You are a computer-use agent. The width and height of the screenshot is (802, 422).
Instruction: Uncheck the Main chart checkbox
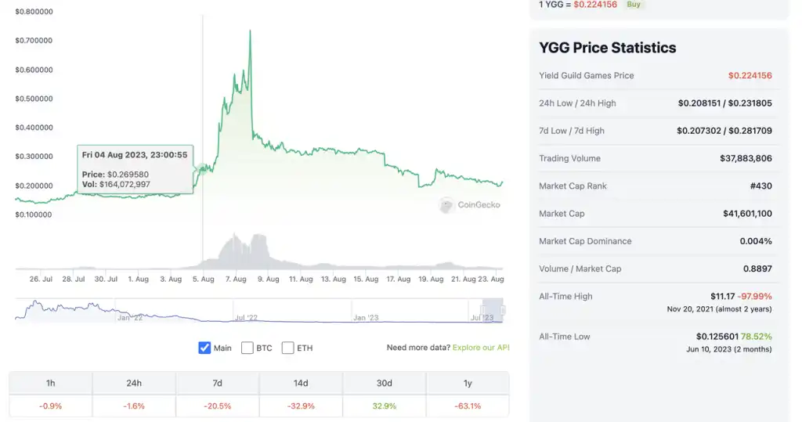click(x=205, y=348)
